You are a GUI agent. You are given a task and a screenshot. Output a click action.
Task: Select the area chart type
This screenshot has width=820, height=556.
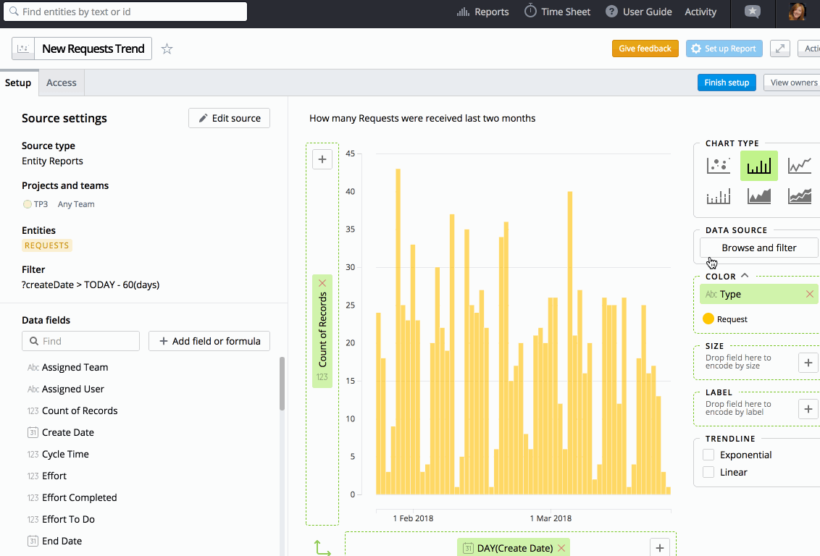(759, 196)
